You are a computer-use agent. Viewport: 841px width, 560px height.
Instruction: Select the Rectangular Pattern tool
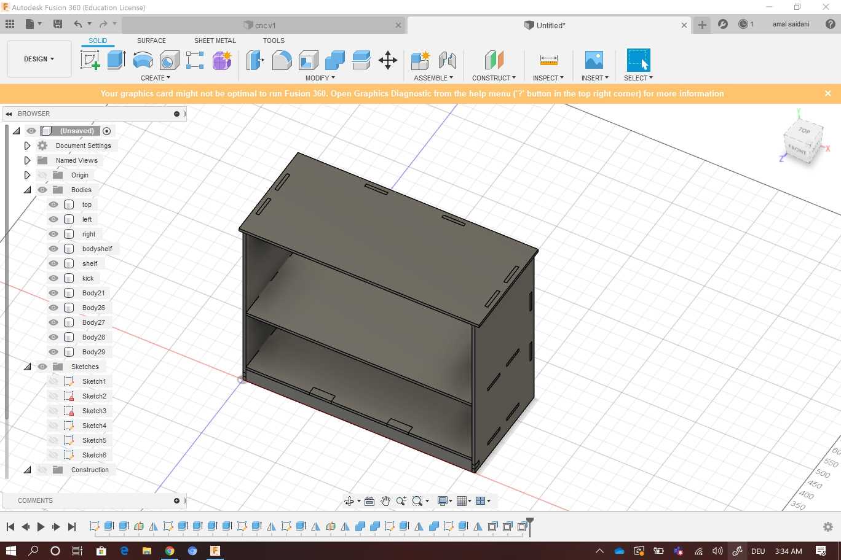[x=195, y=60]
